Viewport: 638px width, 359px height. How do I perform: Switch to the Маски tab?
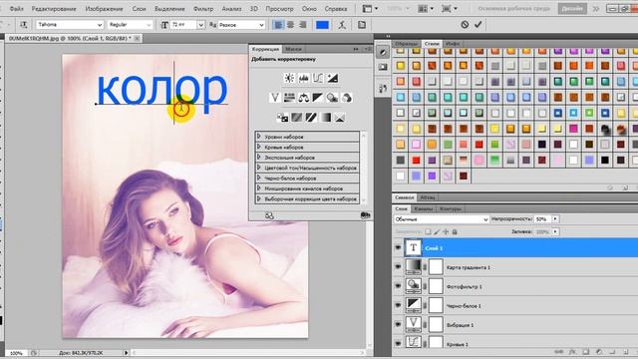[x=293, y=49]
